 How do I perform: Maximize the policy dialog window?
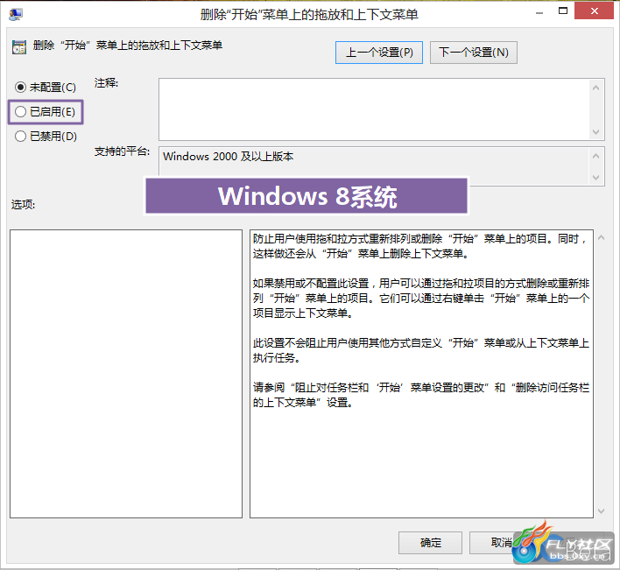[563, 11]
